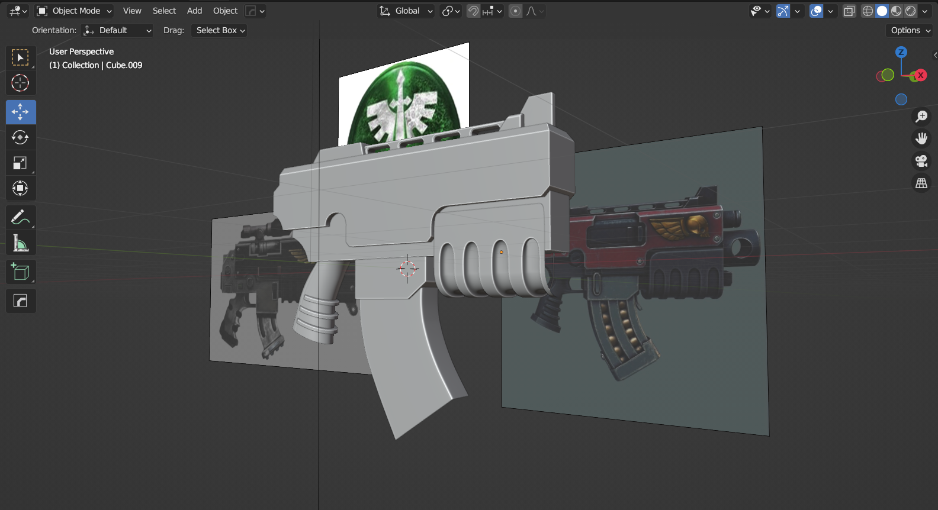
Task: Switch to Solid viewport shading
Action: (x=882, y=11)
